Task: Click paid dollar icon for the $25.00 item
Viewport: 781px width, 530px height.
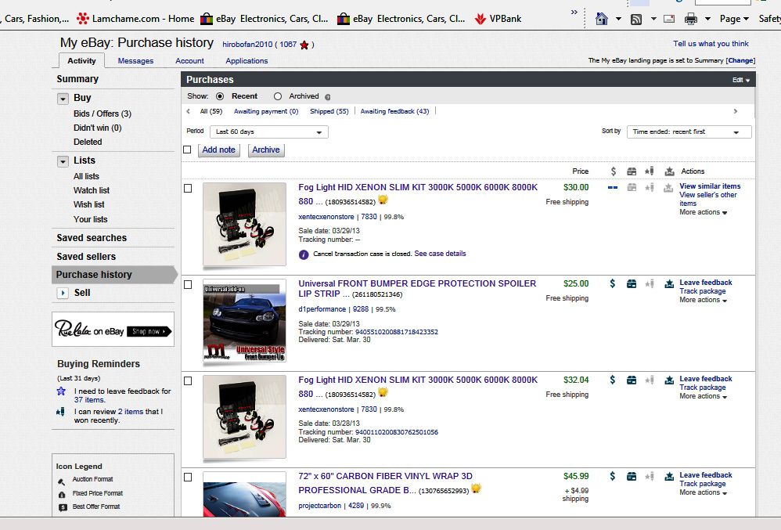Action: (613, 283)
